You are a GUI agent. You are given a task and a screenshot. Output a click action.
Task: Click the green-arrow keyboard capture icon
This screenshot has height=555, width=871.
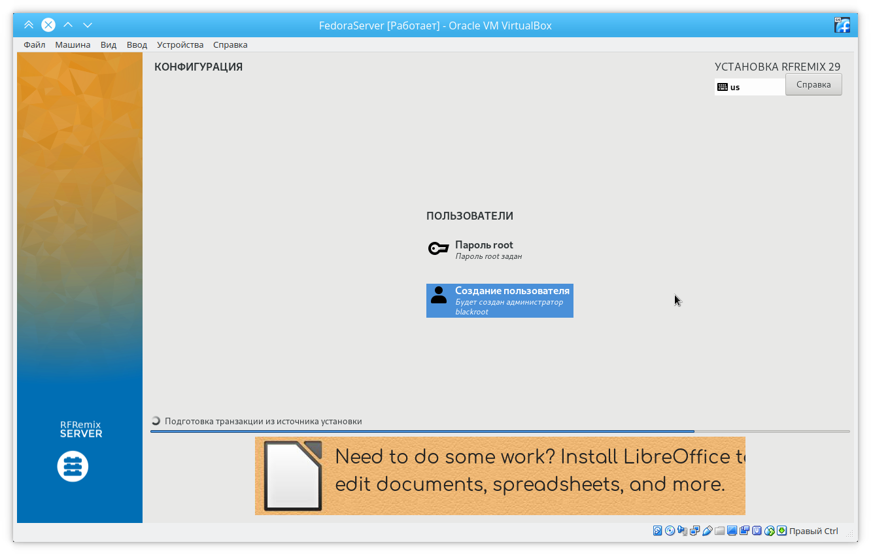point(782,531)
